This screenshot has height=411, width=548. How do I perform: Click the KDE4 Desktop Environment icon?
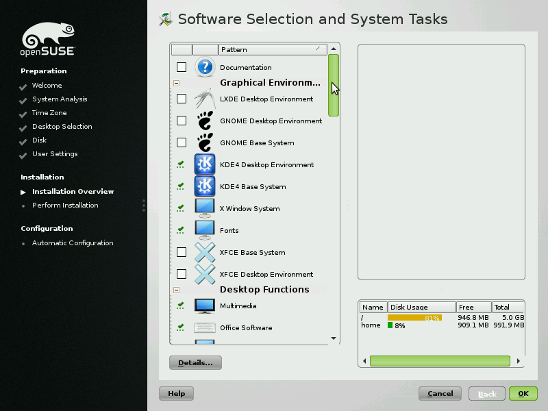tap(205, 164)
